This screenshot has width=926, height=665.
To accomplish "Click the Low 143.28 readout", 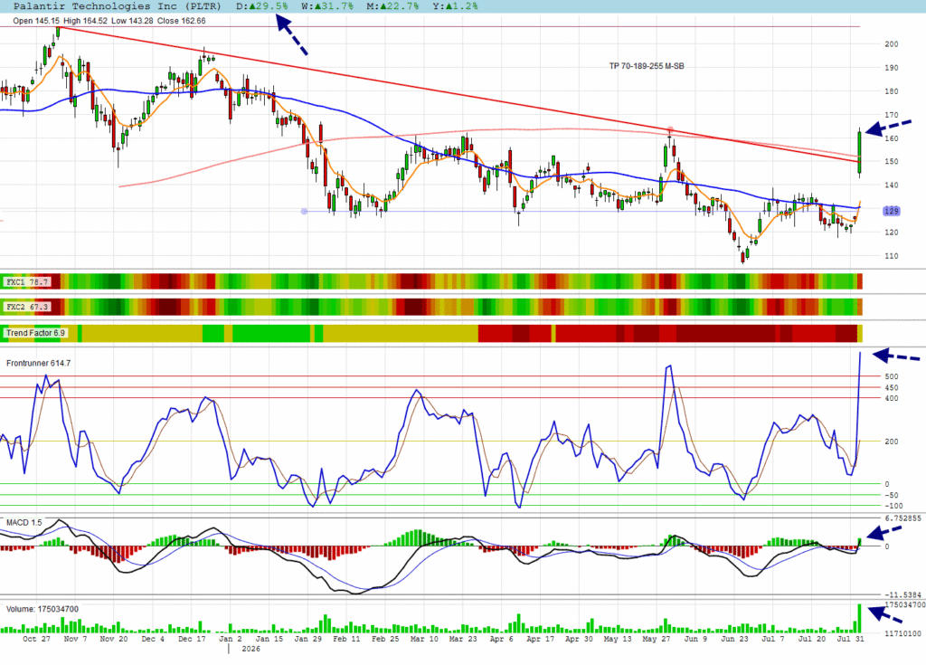I will tap(132, 21).
